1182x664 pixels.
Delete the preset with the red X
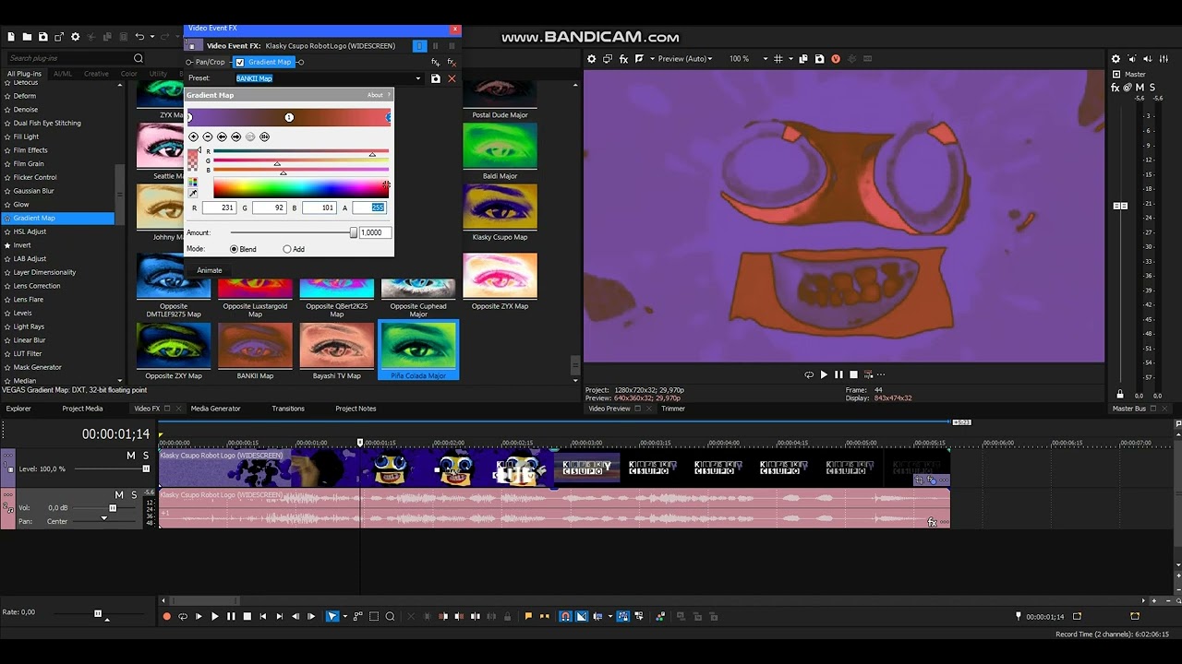pos(452,78)
